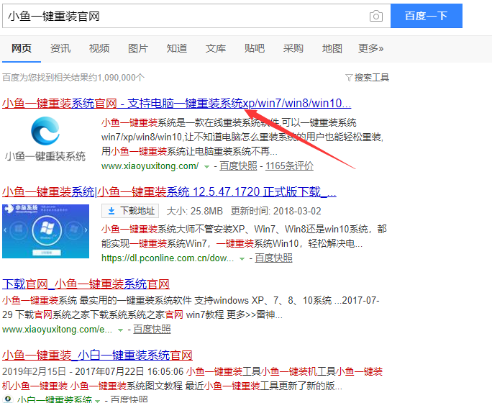
Task: Open the 知道 tab
Action: [x=177, y=48]
